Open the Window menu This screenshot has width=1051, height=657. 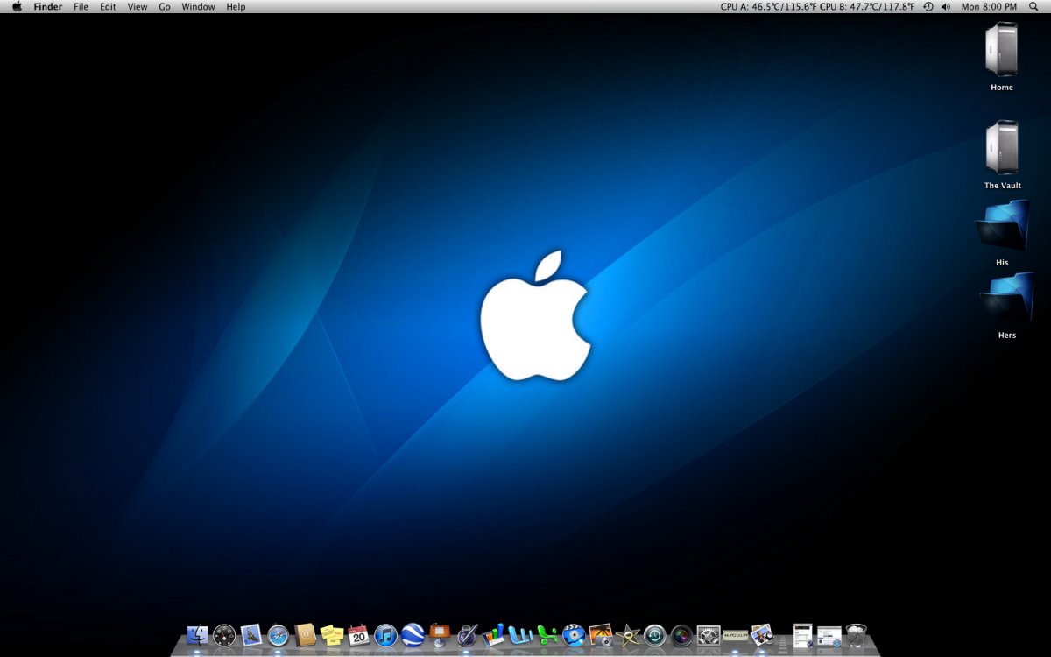click(199, 6)
